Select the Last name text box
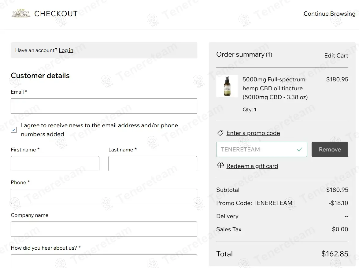 tap(153, 164)
